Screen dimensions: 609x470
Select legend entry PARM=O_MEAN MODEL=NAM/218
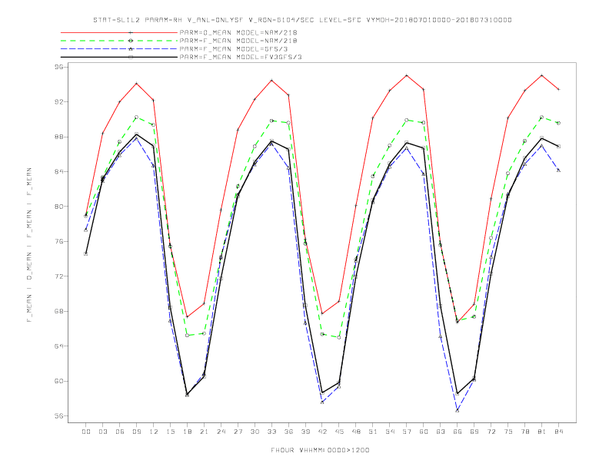click(x=238, y=32)
